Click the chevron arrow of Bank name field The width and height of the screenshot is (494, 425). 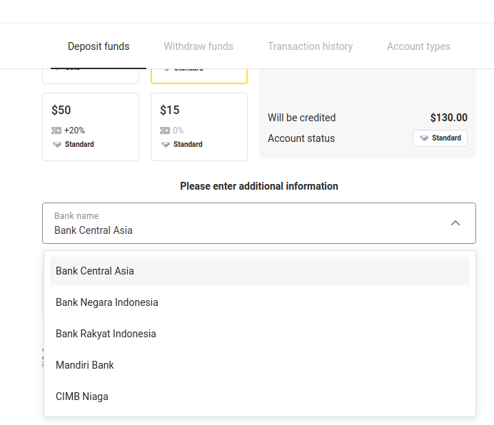(x=455, y=223)
